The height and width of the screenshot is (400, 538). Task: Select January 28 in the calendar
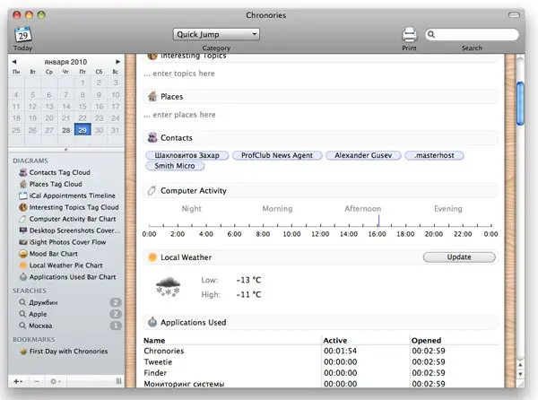(x=65, y=130)
